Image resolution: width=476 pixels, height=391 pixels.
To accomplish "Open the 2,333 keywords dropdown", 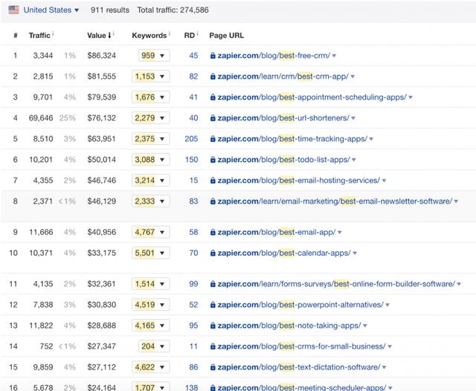I will [150, 201].
